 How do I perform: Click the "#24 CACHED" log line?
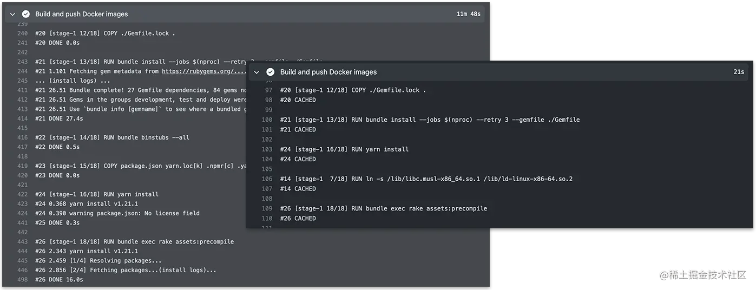pyautogui.click(x=298, y=159)
